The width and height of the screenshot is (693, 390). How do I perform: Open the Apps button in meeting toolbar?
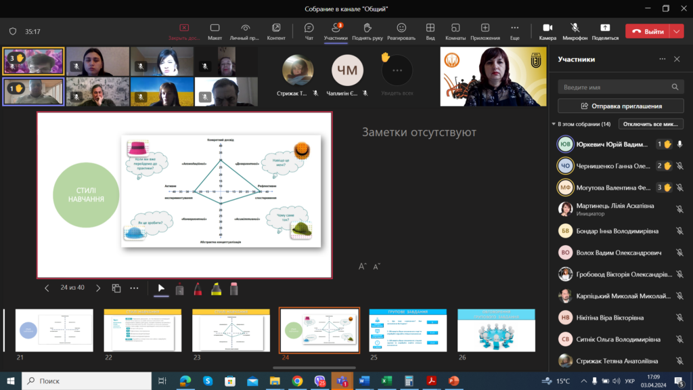coord(485,31)
